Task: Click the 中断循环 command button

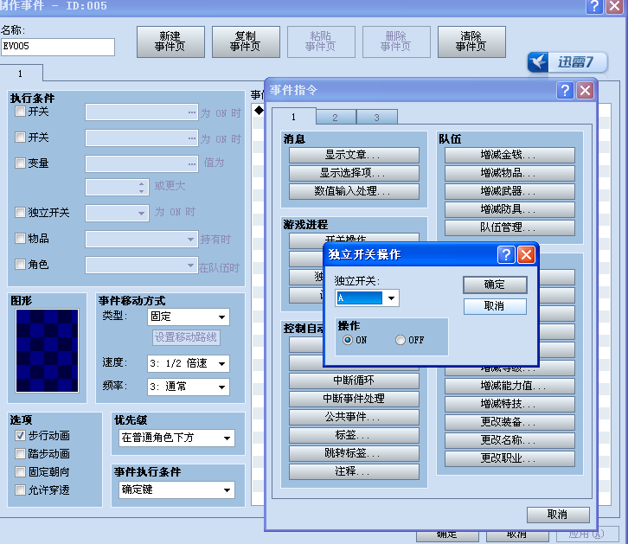Action: coord(354,381)
